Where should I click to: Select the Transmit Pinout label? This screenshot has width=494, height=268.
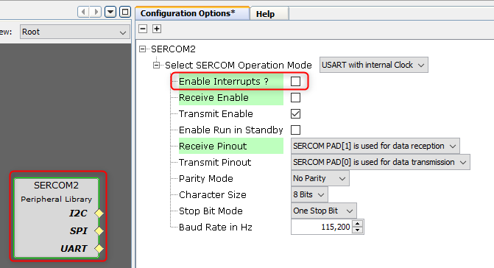click(215, 163)
